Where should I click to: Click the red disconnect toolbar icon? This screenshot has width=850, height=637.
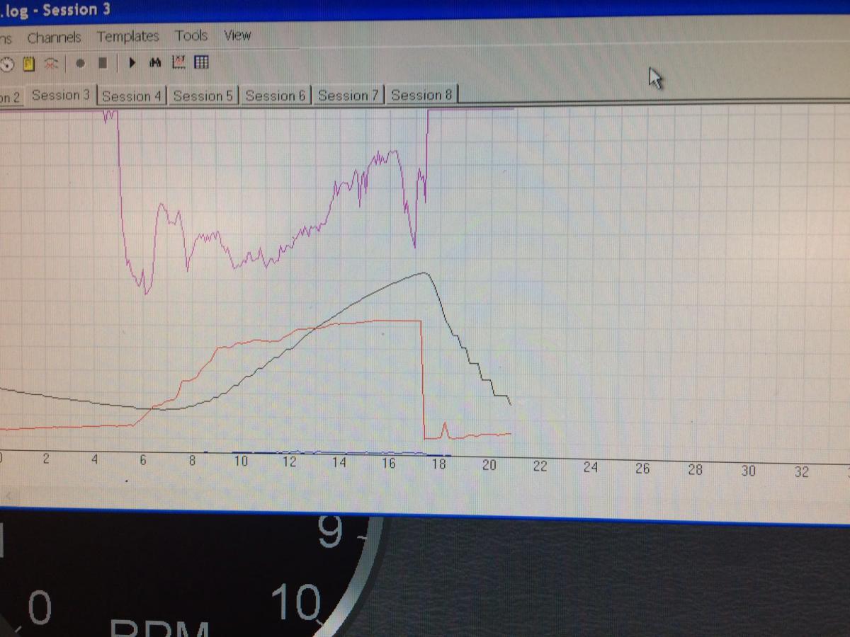(50, 63)
